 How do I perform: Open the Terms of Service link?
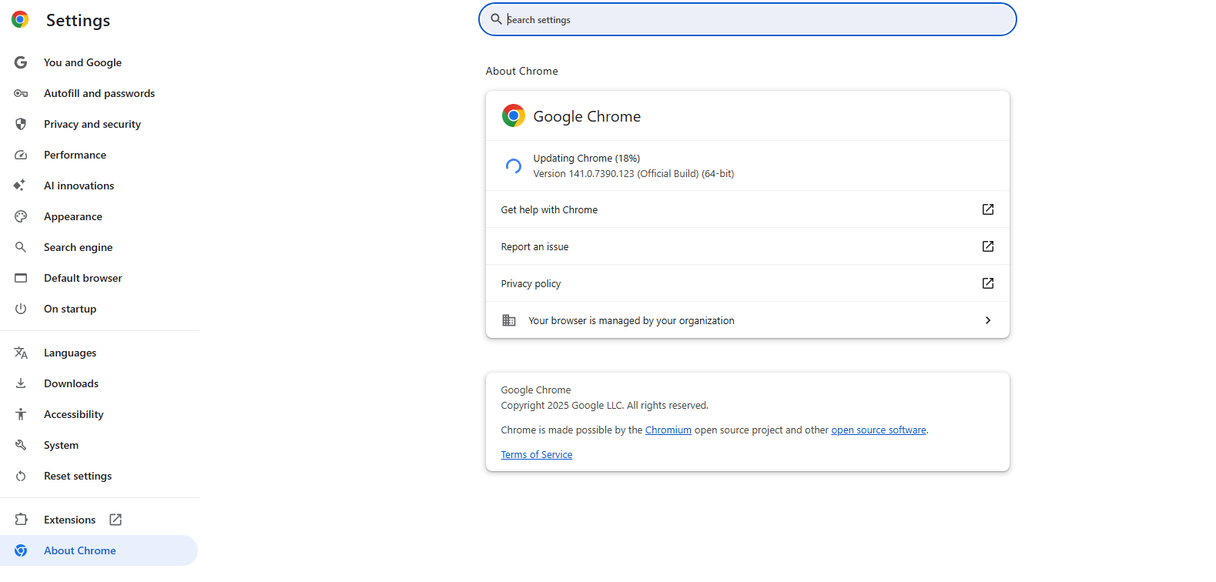[537, 455]
